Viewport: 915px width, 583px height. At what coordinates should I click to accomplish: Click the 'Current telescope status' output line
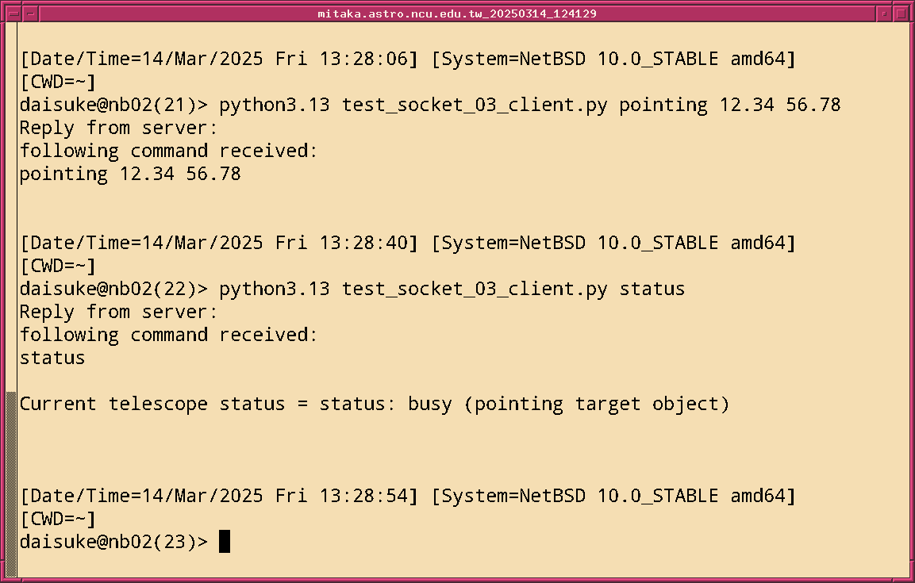374,404
